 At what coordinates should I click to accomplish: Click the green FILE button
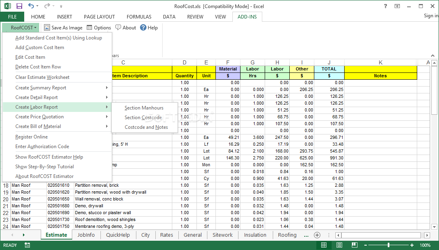click(x=12, y=17)
